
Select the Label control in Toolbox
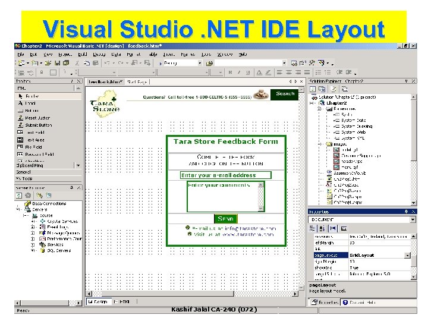pos(48,103)
